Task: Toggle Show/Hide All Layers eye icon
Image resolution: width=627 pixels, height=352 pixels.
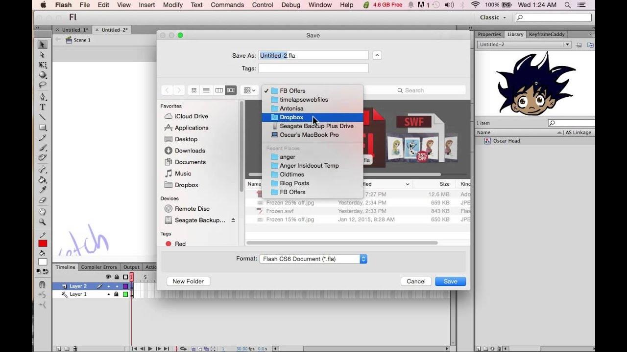Action: [x=108, y=277]
